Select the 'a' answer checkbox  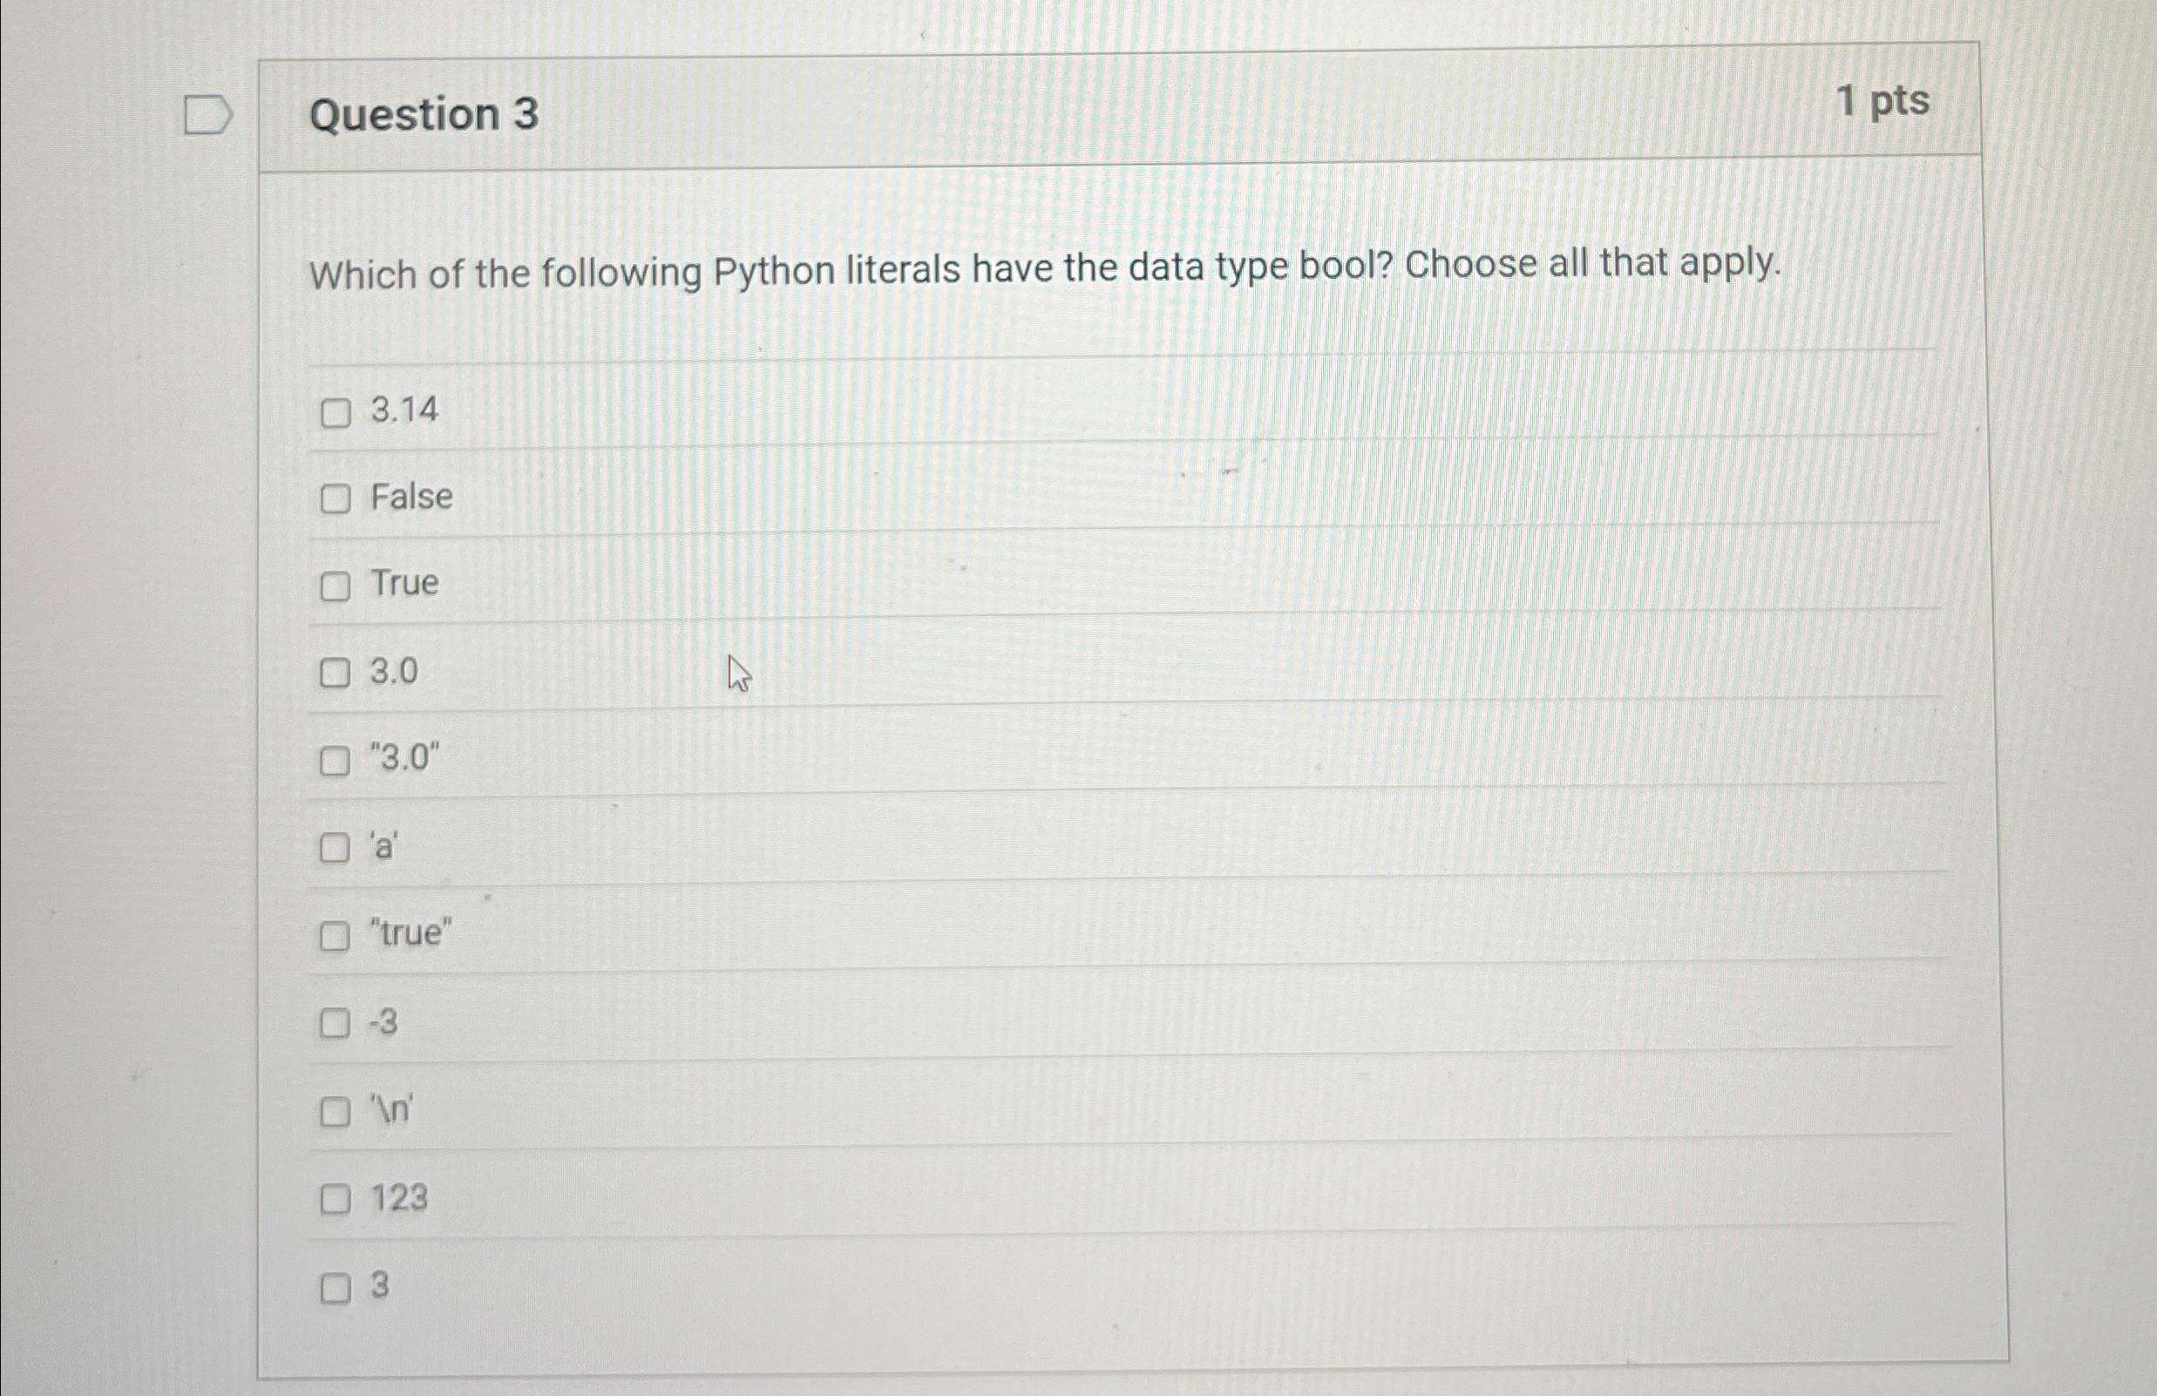click(x=336, y=847)
